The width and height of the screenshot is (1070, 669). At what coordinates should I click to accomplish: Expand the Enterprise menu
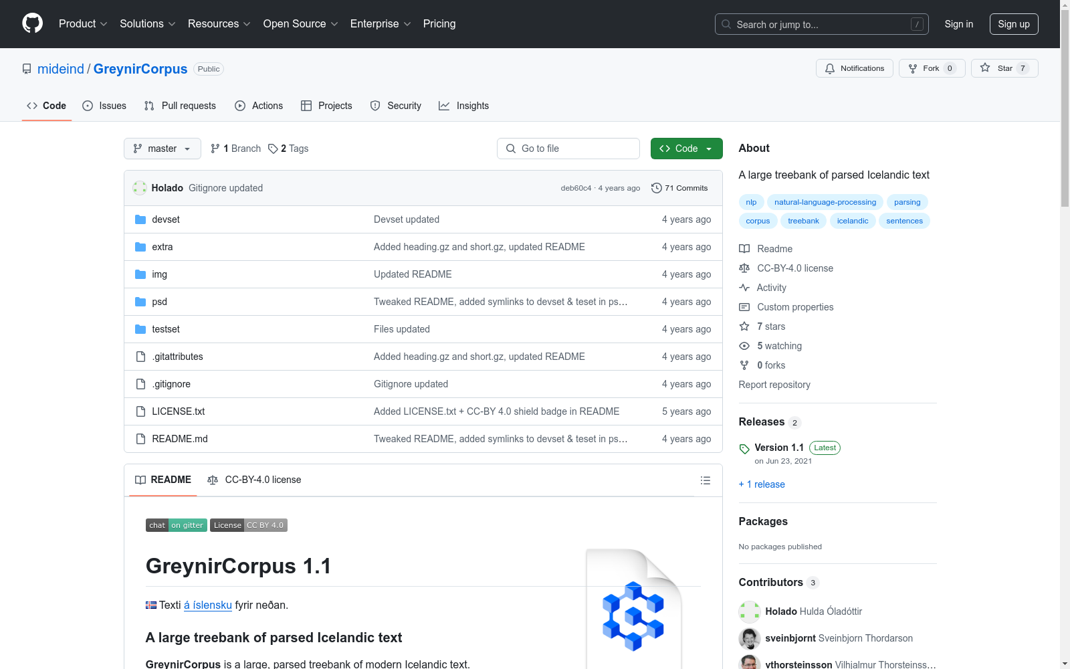tap(381, 24)
